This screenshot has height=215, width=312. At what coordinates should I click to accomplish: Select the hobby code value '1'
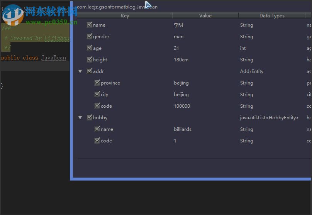pos(175,141)
